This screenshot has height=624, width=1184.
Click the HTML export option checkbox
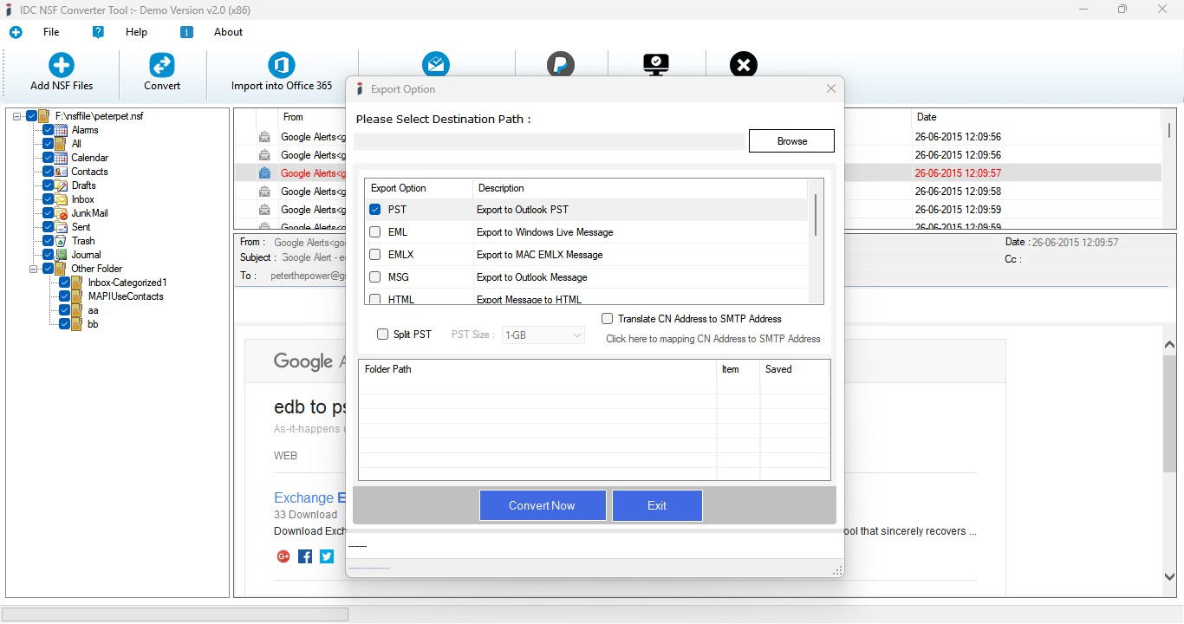(375, 299)
